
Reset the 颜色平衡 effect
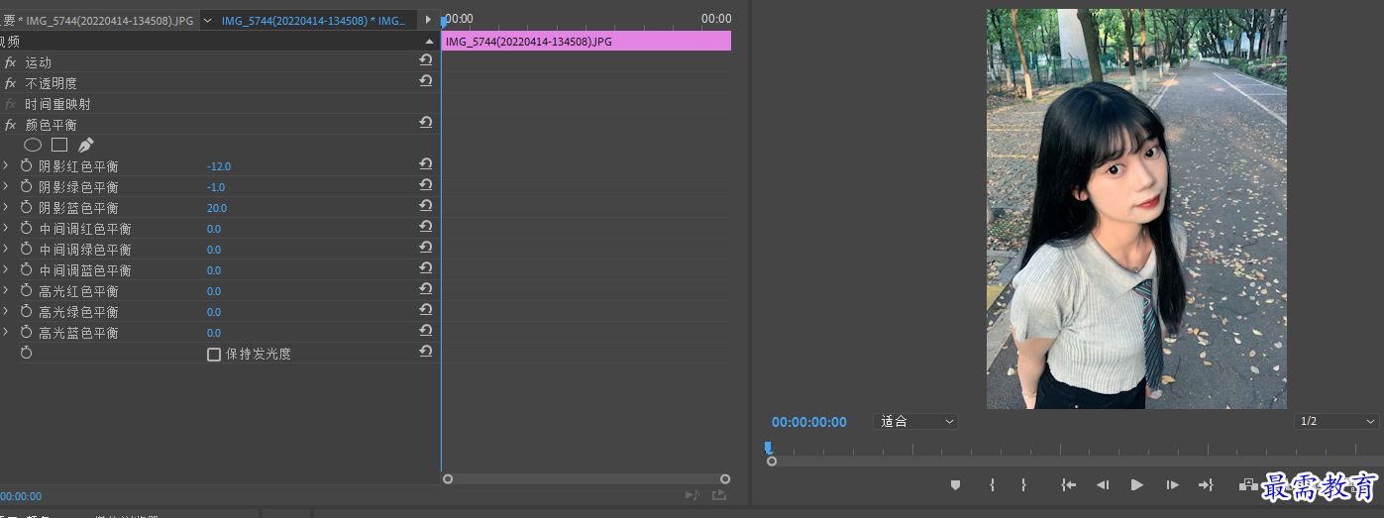click(x=425, y=123)
